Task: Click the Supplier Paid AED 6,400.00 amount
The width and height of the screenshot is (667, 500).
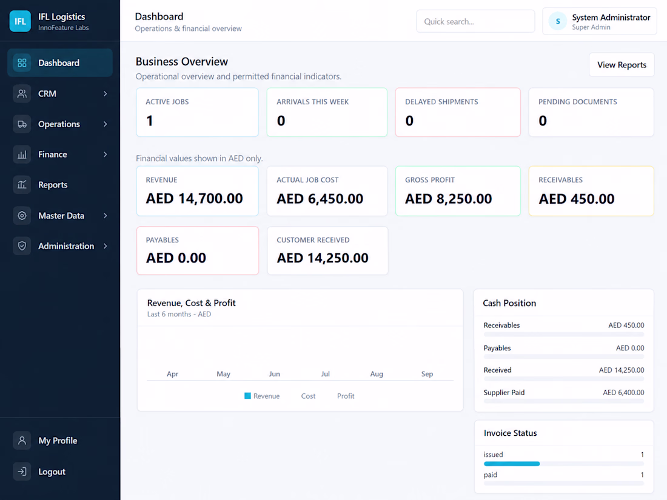Action: tap(623, 393)
